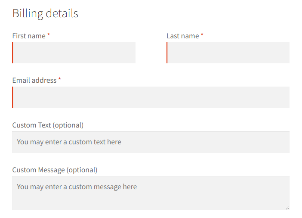Click the red asterisk beside First name
302x218 pixels.
49,35
